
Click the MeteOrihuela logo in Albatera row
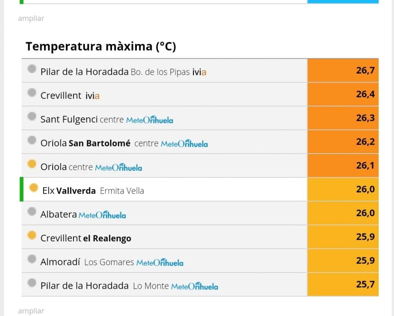coord(102,215)
